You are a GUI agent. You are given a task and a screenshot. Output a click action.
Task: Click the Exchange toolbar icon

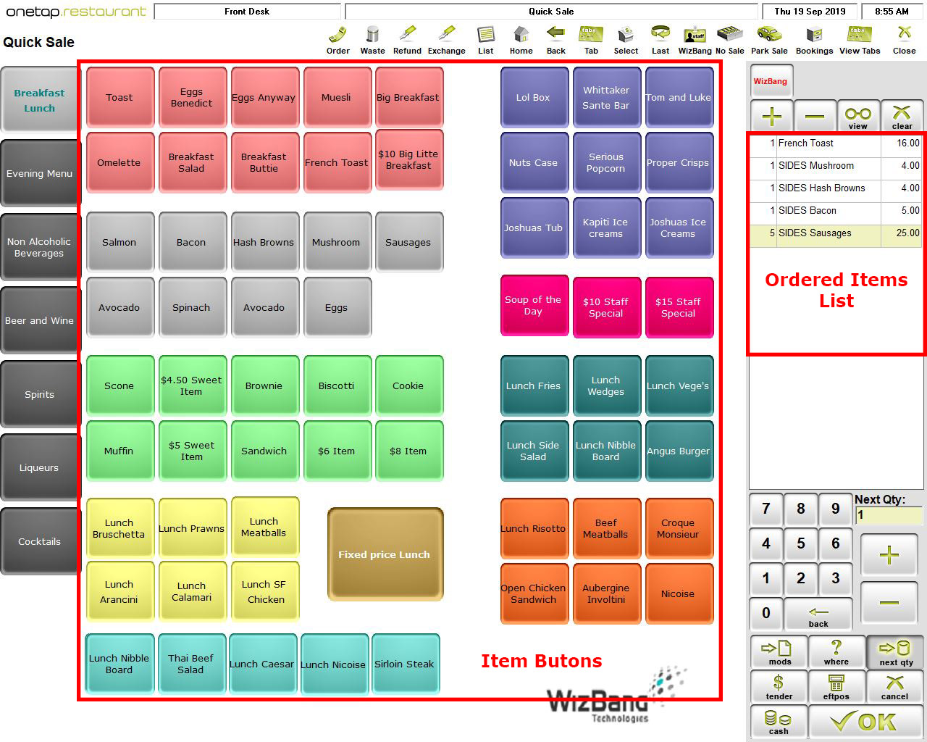tap(446, 36)
